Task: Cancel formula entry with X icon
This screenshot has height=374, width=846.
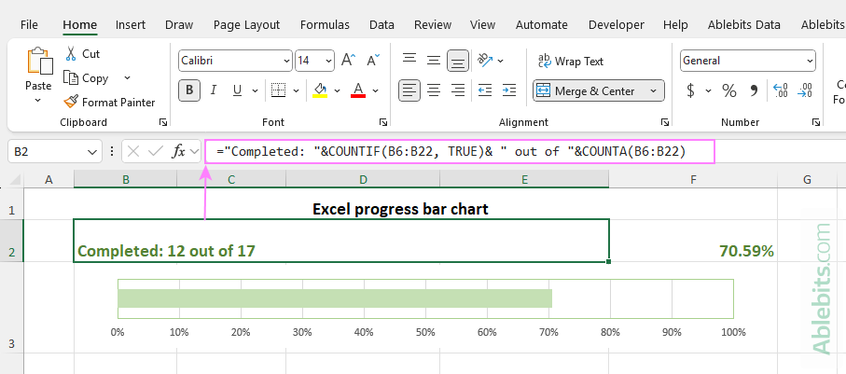Action: pyautogui.click(x=133, y=152)
